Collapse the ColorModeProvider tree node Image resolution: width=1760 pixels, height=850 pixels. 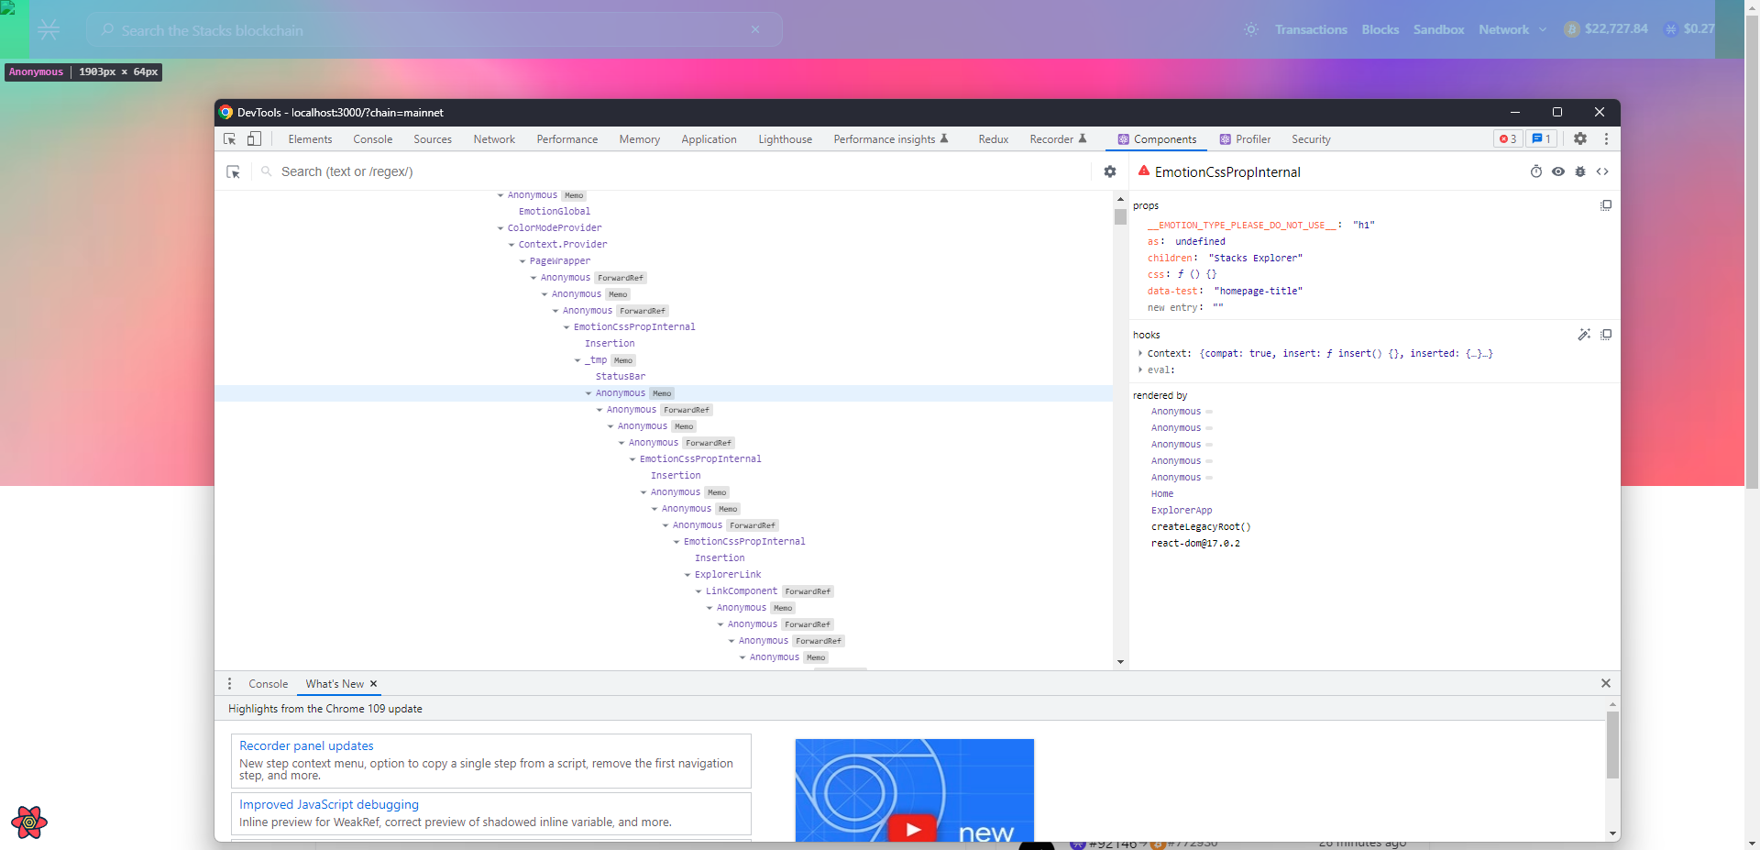(x=500, y=228)
